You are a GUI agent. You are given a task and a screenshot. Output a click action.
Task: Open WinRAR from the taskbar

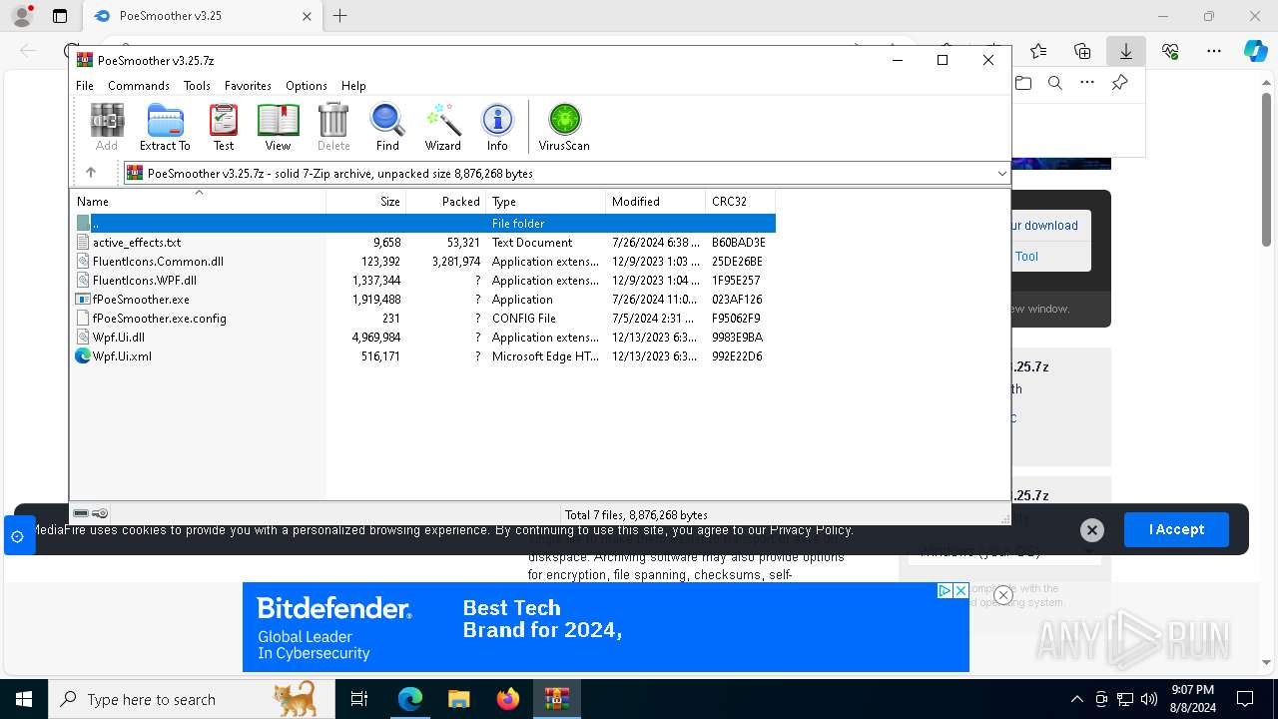tap(557, 699)
